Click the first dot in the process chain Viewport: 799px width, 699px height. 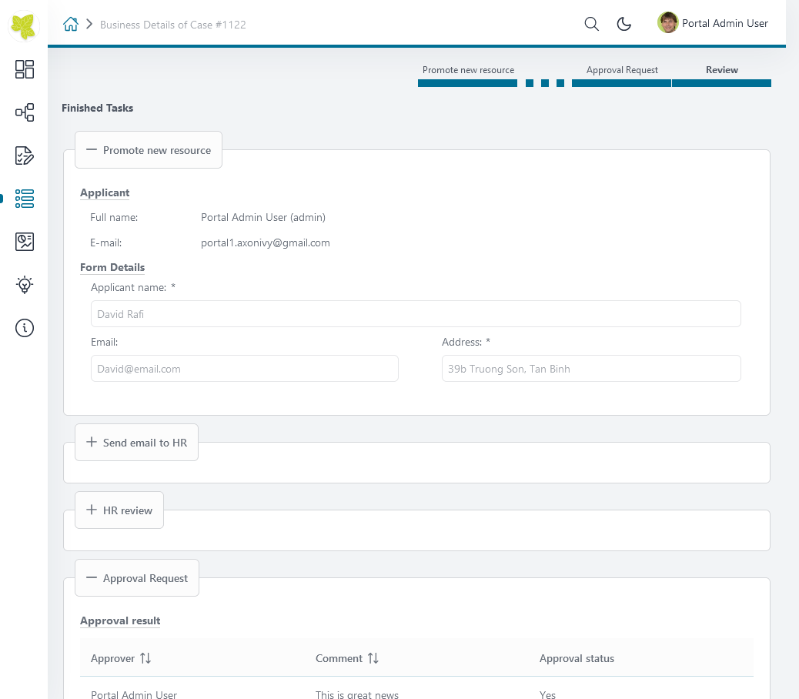[x=530, y=83]
